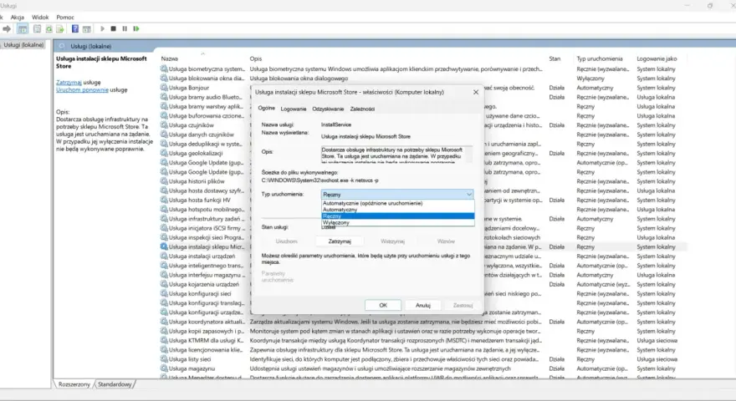Switch to the Logowanie tab
Viewport: 736px width, 401px height.
294,109
